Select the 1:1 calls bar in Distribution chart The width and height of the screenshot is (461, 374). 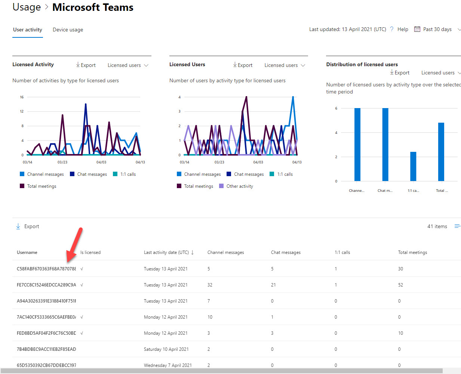pos(413,166)
